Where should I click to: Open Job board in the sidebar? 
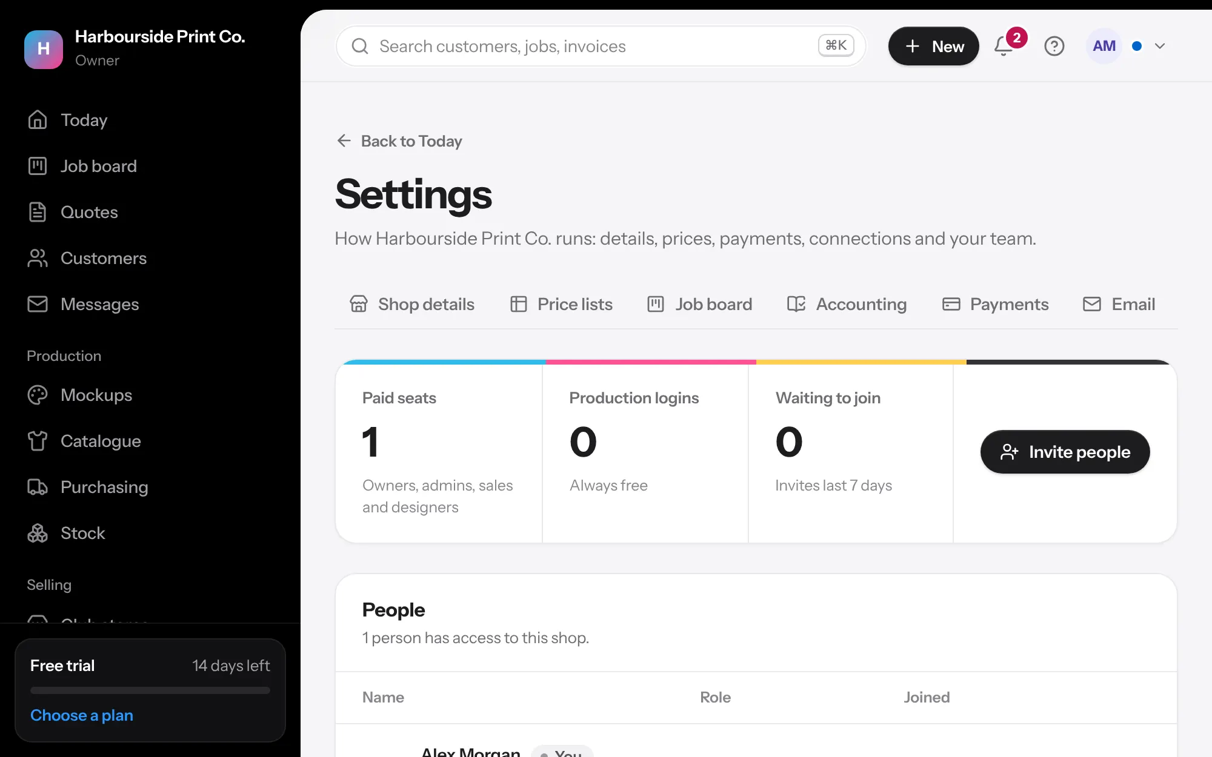point(82,166)
